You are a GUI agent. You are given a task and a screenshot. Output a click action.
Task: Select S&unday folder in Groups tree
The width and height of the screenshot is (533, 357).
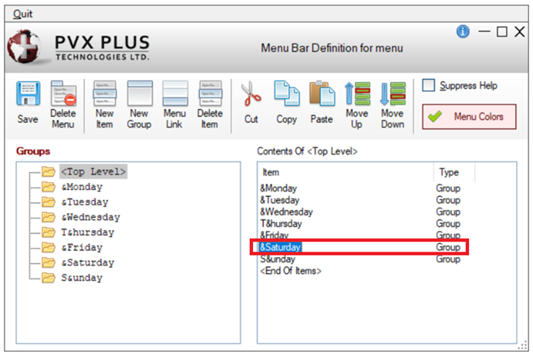[82, 278]
